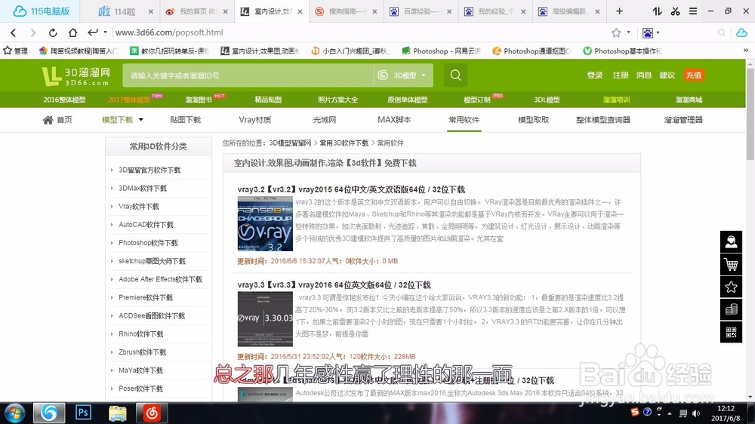The image size is (755, 424).
Task: Click the vray 3.2 thumbnail image
Action: click(265, 223)
